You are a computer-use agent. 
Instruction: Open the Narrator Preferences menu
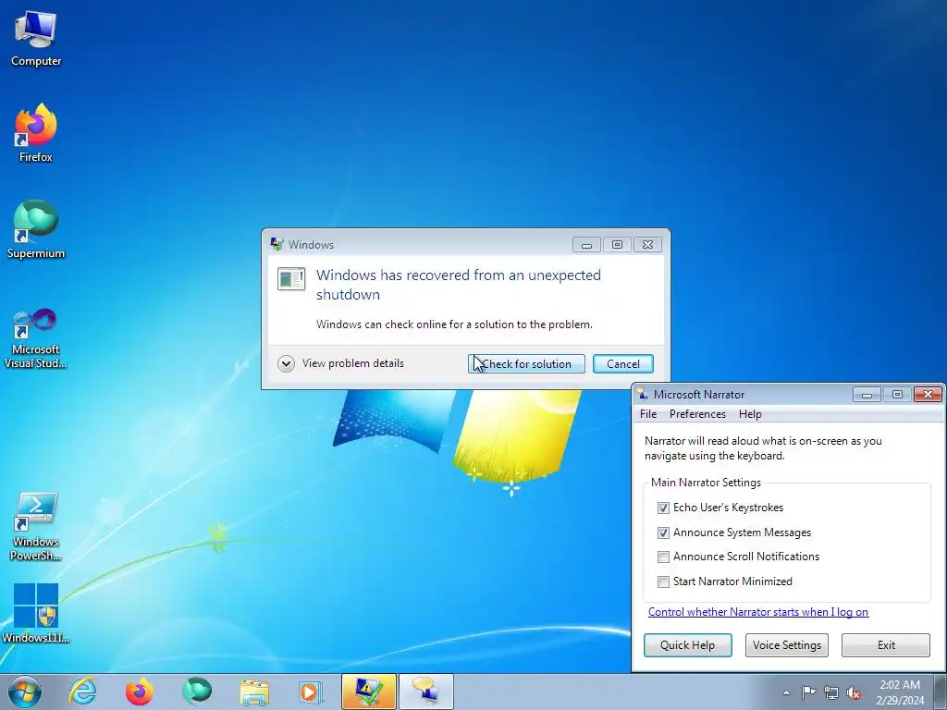(x=697, y=414)
